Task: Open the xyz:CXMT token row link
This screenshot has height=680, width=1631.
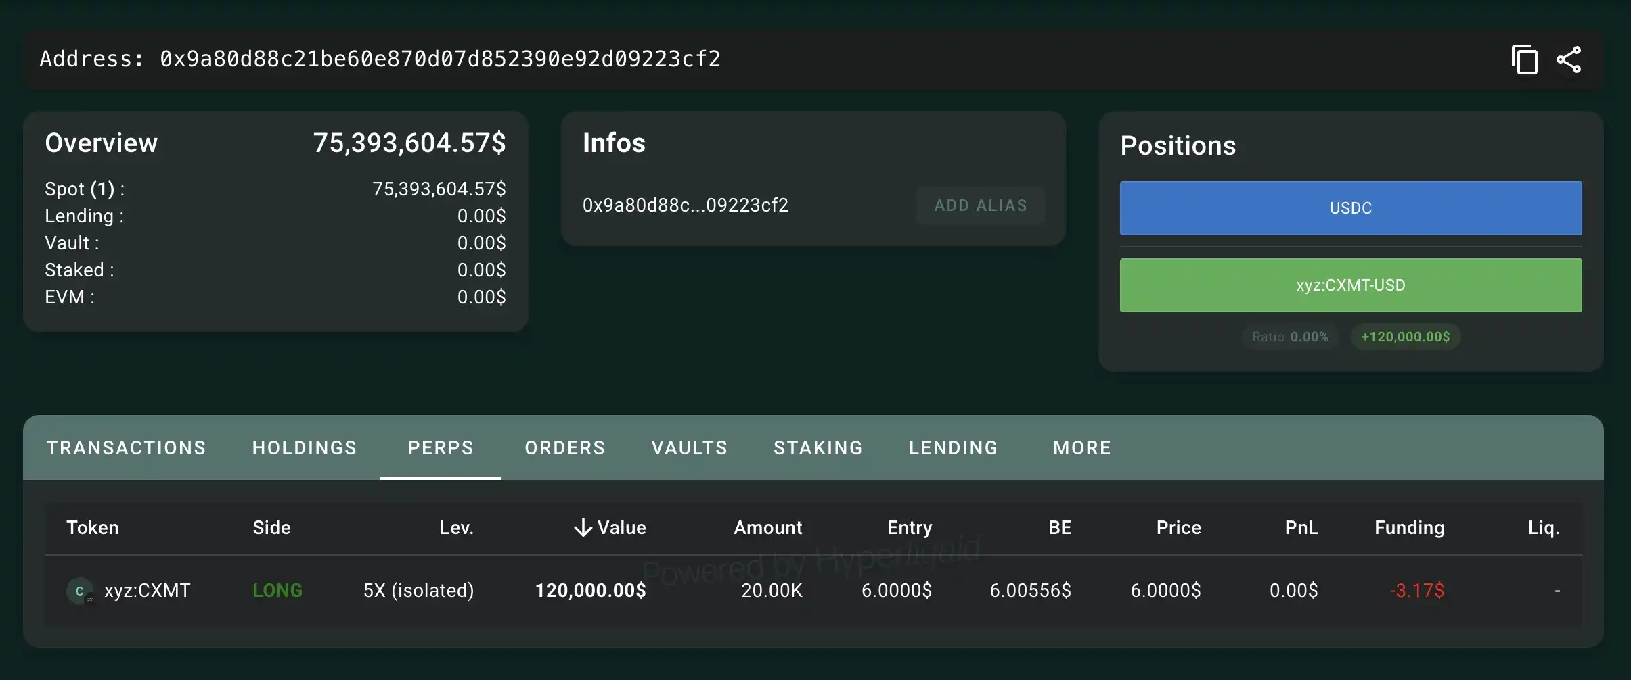Action: coord(147,591)
